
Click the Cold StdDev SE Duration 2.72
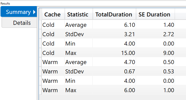pyautogui.click(x=169, y=34)
